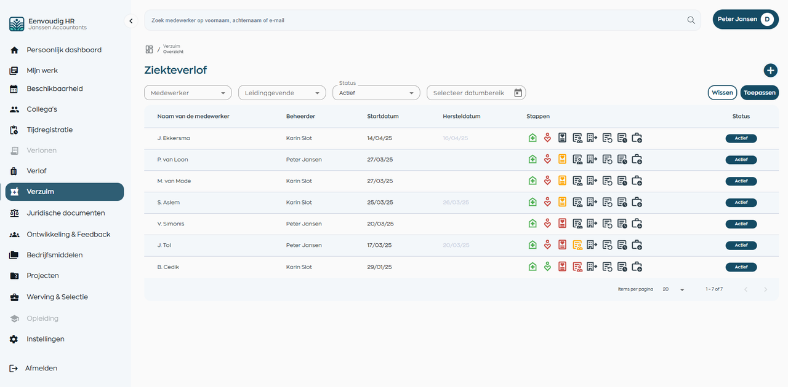Change items per pagina dropdown

pos(673,289)
